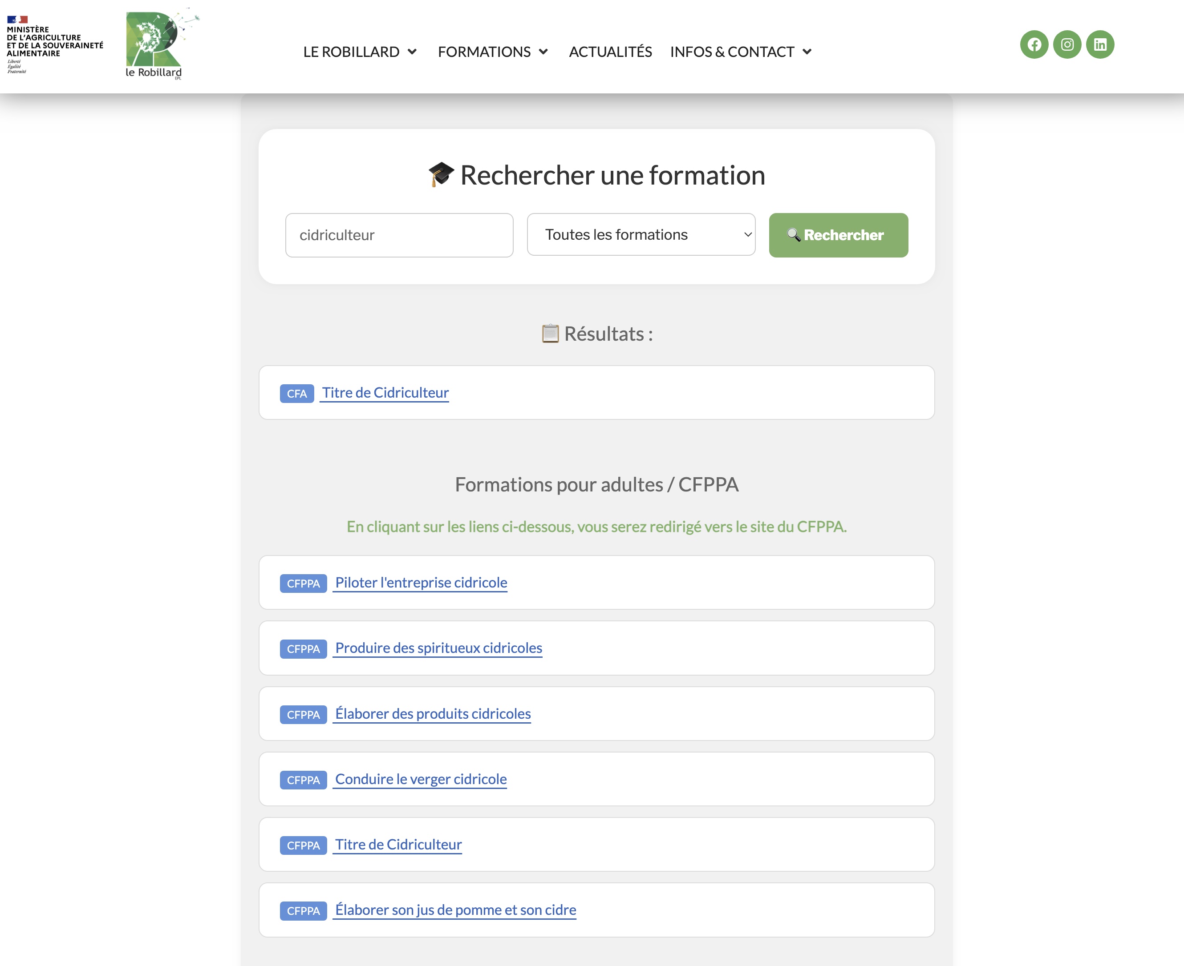Click CFPPA badge beside Produire des spiritueux
This screenshot has width=1184, height=966.
pos(304,649)
